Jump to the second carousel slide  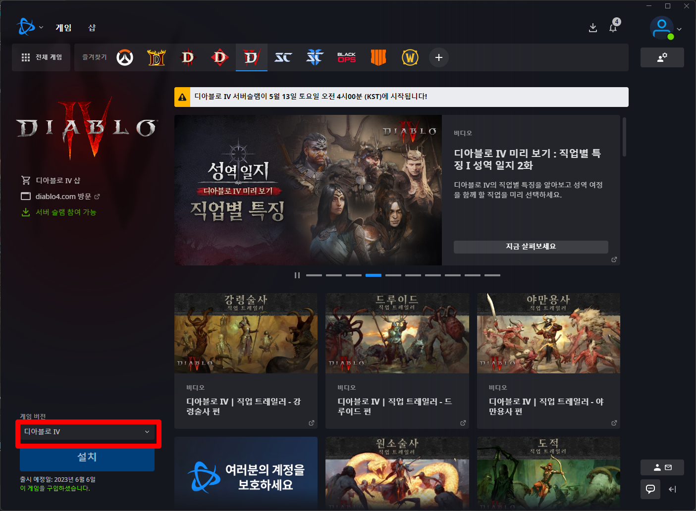coord(334,275)
